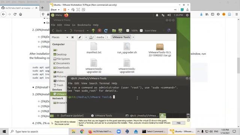Click the Firefox home button

pos(21,14)
